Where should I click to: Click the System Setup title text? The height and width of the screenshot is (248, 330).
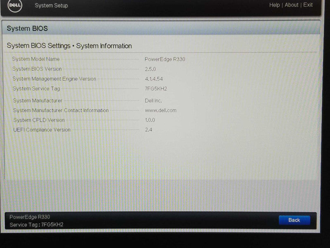point(51,5)
